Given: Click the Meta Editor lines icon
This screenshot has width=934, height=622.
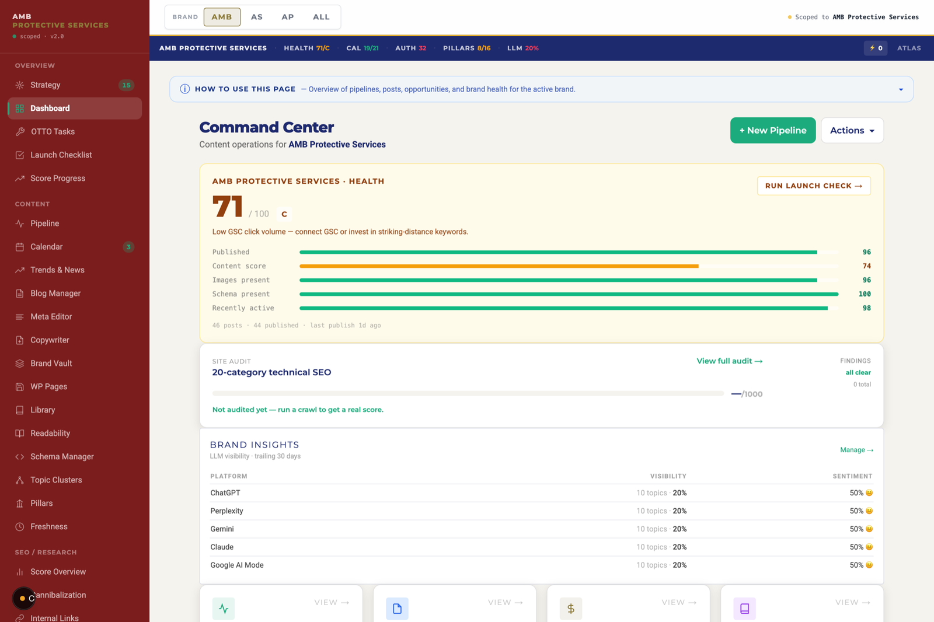Looking at the screenshot, I should click(19, 317).
